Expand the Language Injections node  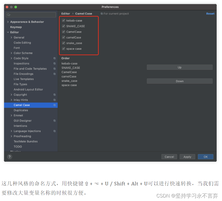click(x=11, y=131)
